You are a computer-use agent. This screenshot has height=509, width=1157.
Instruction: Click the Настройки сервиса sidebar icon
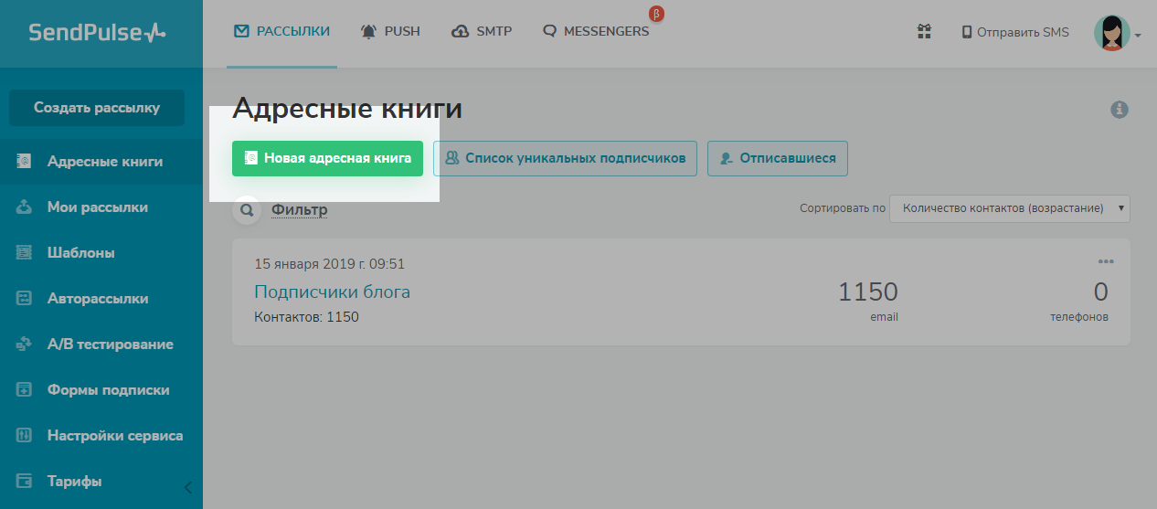[25, 436]
